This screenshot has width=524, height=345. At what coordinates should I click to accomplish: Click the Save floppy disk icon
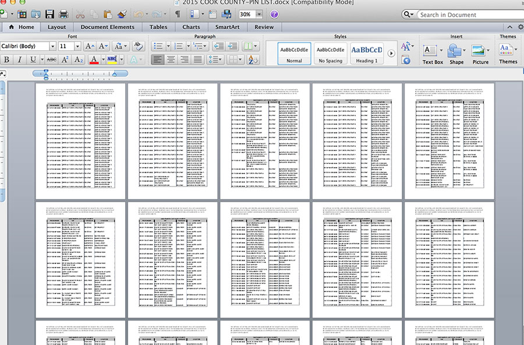tap(50, 14)
